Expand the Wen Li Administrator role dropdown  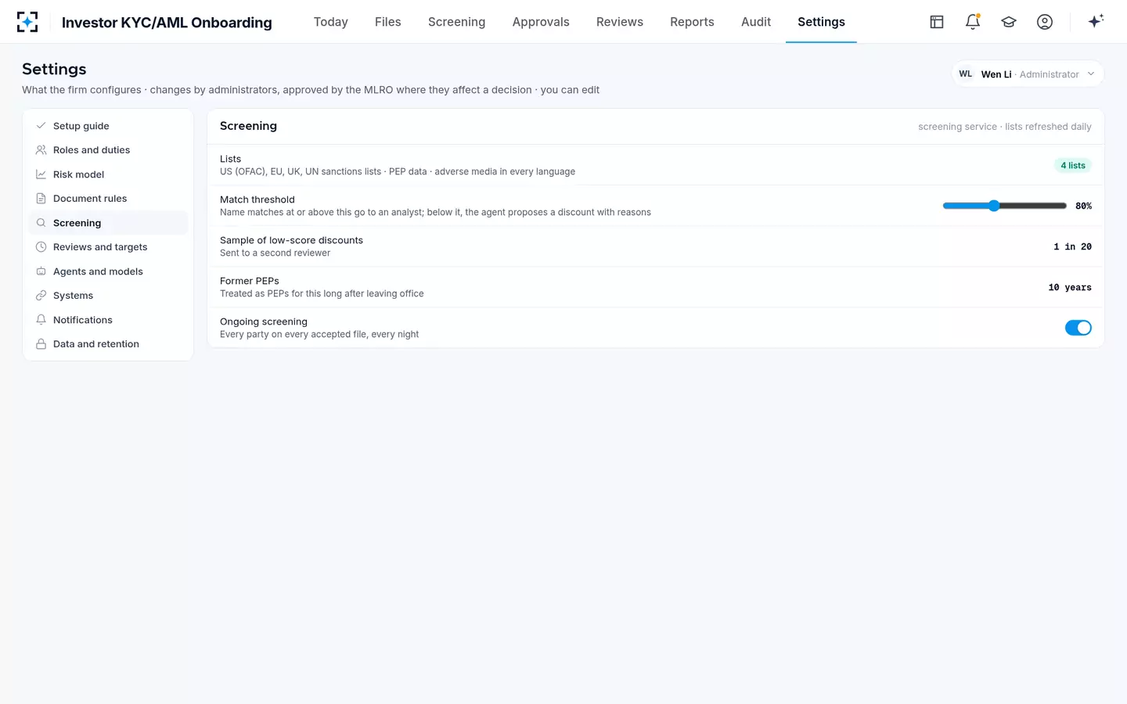click(x=1028, y=74)
